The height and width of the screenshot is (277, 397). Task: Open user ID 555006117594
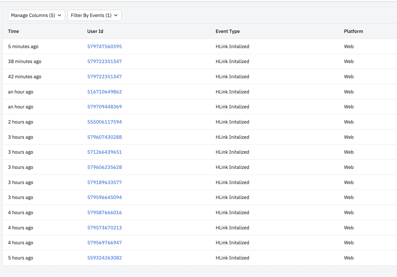tap(105, 122)
